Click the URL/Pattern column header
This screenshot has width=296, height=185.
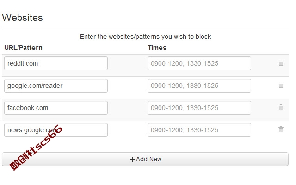[x=23, y=48]
